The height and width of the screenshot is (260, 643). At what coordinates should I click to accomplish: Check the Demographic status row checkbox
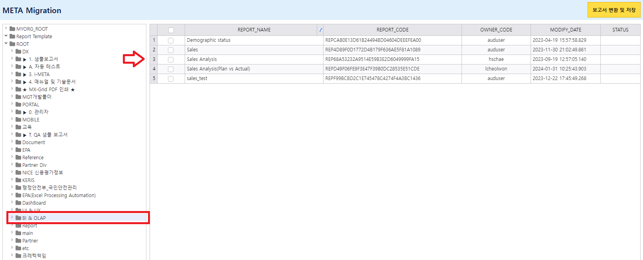[171, 41]
